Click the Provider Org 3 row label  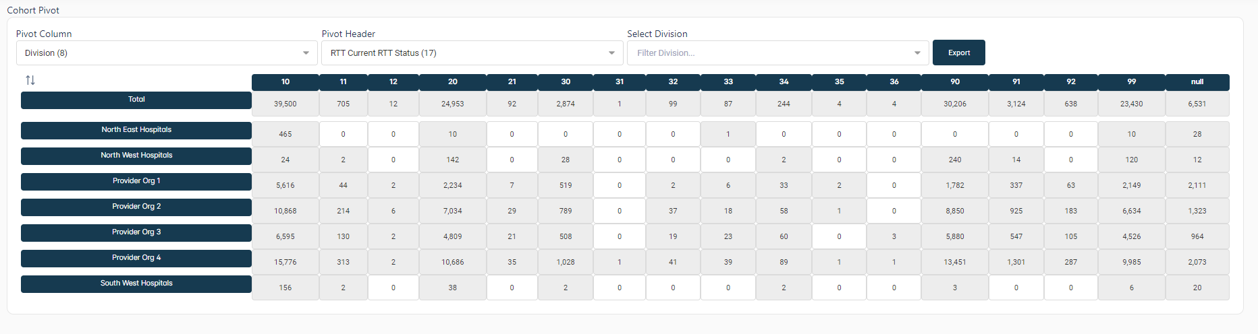(x=136, y=232)
